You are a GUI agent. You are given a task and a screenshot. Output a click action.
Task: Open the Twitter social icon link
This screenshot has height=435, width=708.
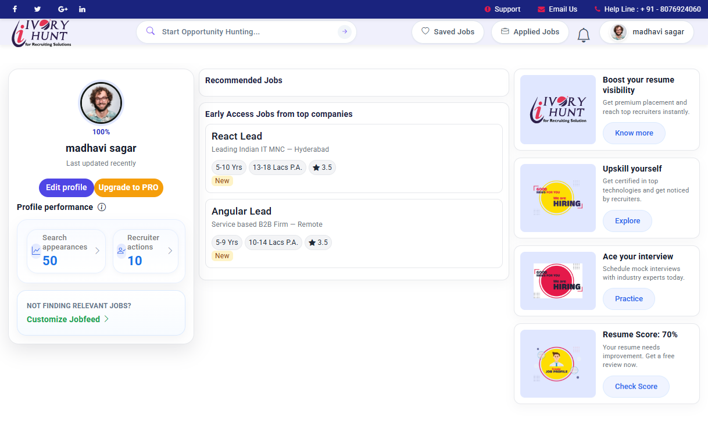(38, 9)
